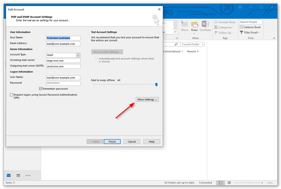Click Test Account Settings button

point(107,52)
